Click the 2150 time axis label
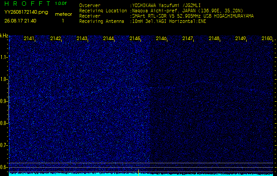 pos(267,38)
